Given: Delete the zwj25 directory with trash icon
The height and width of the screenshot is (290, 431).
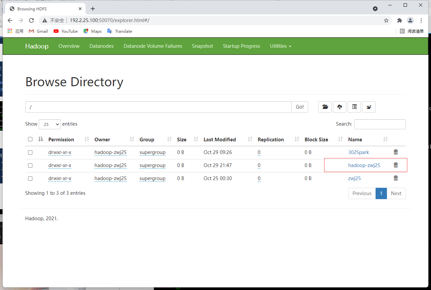Looking at the screenshot, I should tap(396, 178).
